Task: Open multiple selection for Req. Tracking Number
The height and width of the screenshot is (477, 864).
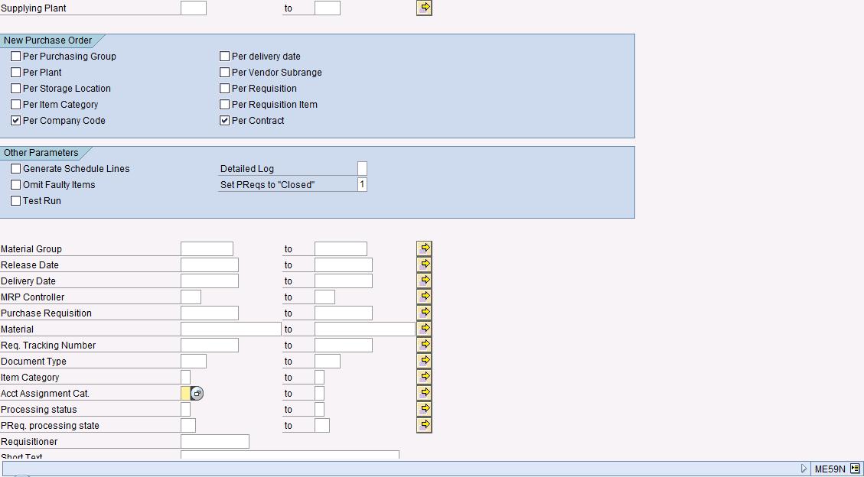Action: (423, 344)
